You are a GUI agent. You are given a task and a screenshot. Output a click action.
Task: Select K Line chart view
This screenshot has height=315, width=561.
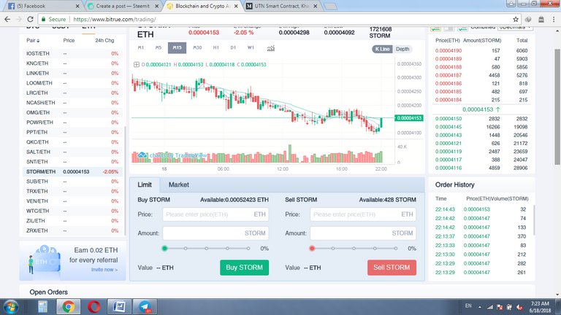[x=382, y=49]
